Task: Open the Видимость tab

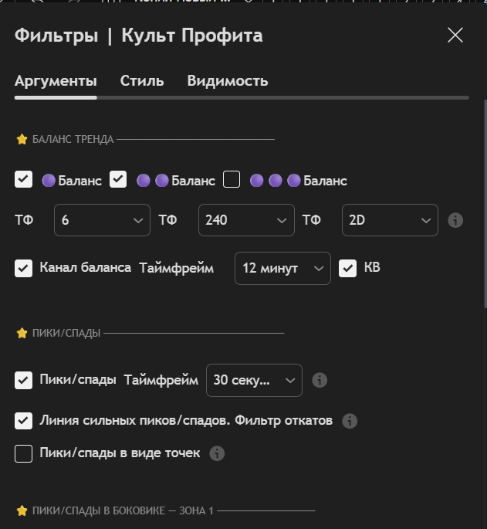Action: point(228,80)
